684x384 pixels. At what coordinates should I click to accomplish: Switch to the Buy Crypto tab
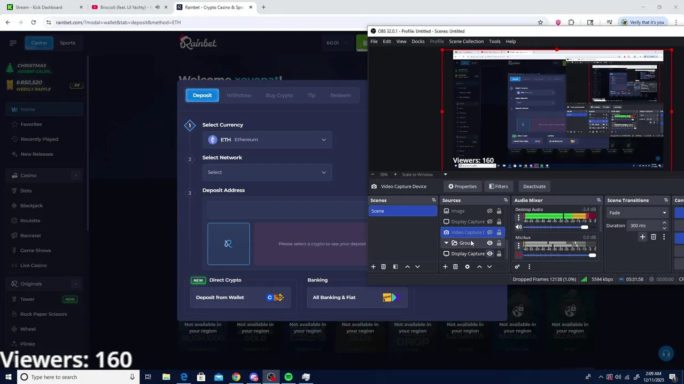(x=279, y=95)
